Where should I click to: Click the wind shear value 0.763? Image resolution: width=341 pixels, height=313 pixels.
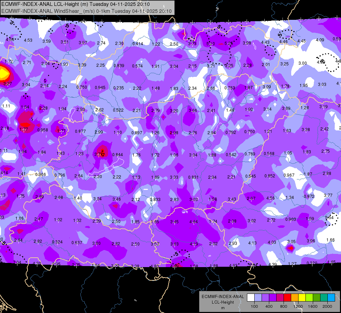230,88
